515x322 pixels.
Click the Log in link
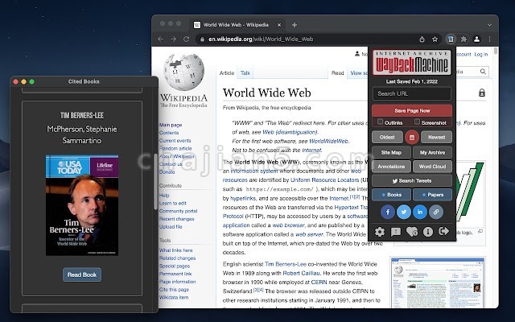[481, 54]
